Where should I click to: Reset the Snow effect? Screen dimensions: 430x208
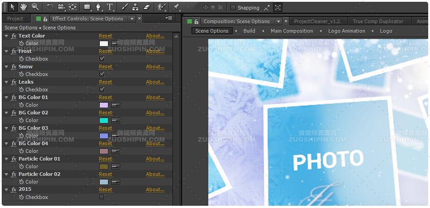coord(105,66)
